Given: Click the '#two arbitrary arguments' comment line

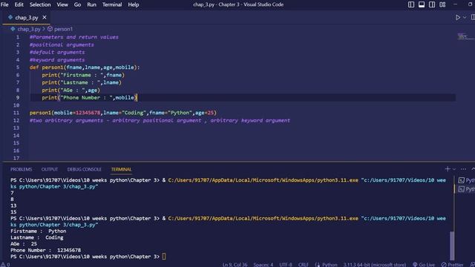Looking at the screenshot, I should coord(160,120).
